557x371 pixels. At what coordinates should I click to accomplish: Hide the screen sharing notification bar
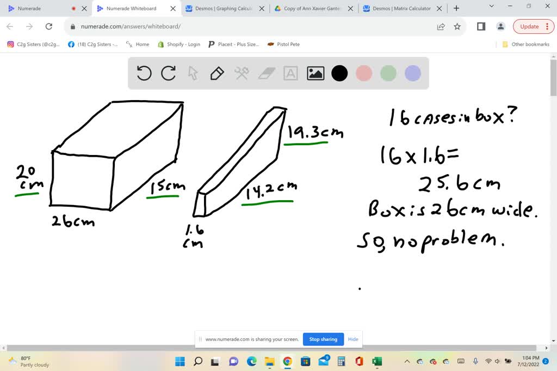[353, 339]
